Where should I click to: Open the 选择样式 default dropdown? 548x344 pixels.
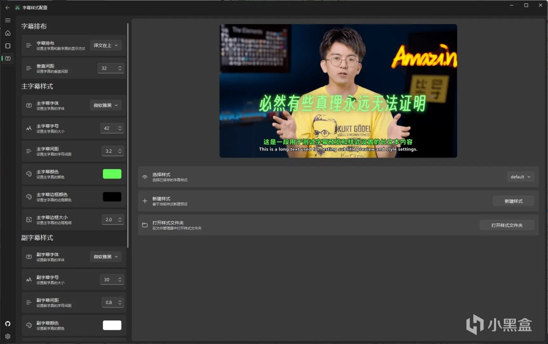pyautogui.click(x=521, y=177)
